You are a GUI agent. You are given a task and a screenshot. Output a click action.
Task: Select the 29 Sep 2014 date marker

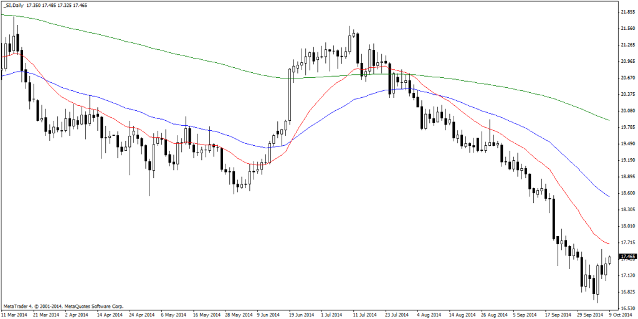pos(590,315)
